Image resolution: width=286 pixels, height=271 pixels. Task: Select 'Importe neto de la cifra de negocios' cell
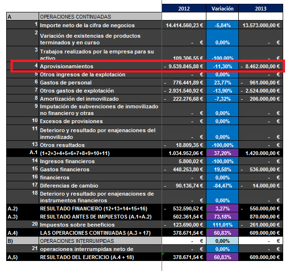[100, 25]
